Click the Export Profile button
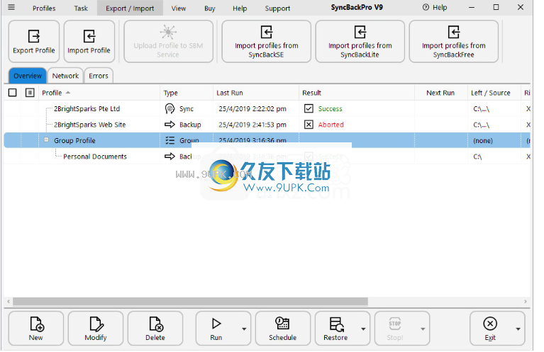This screenshot has width=544, height=352. click(34, 42)
